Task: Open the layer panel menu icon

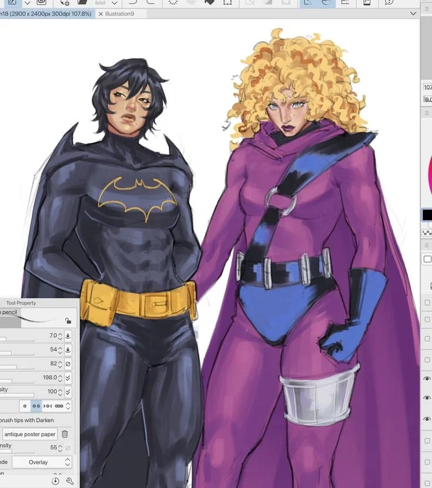Action: tap(427, 246)
